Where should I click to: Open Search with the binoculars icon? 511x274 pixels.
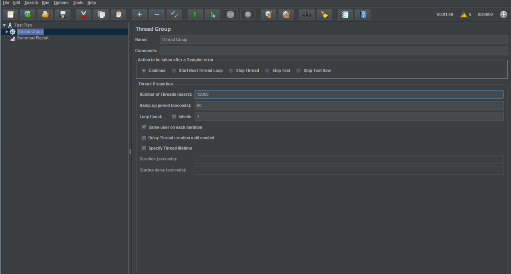tap(307, 15)
